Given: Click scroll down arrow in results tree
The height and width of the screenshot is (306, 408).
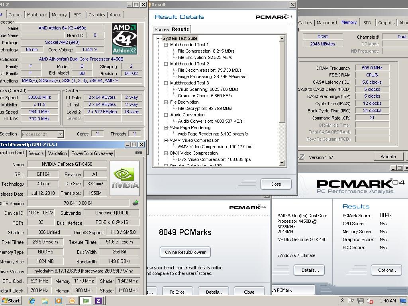Looking at the screenshot, I should 282,163.
